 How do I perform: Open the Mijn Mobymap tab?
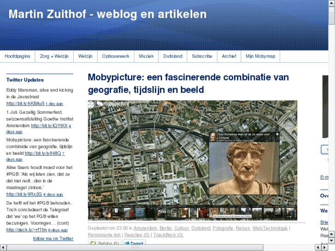coord(260,56)
